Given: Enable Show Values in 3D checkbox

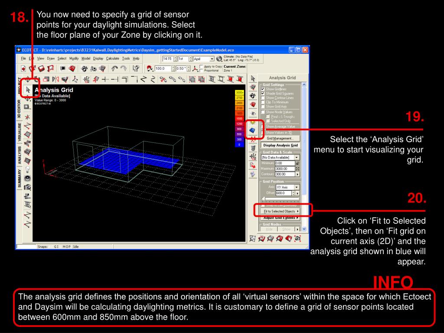Looking at the screenshot, I should 263,133.
